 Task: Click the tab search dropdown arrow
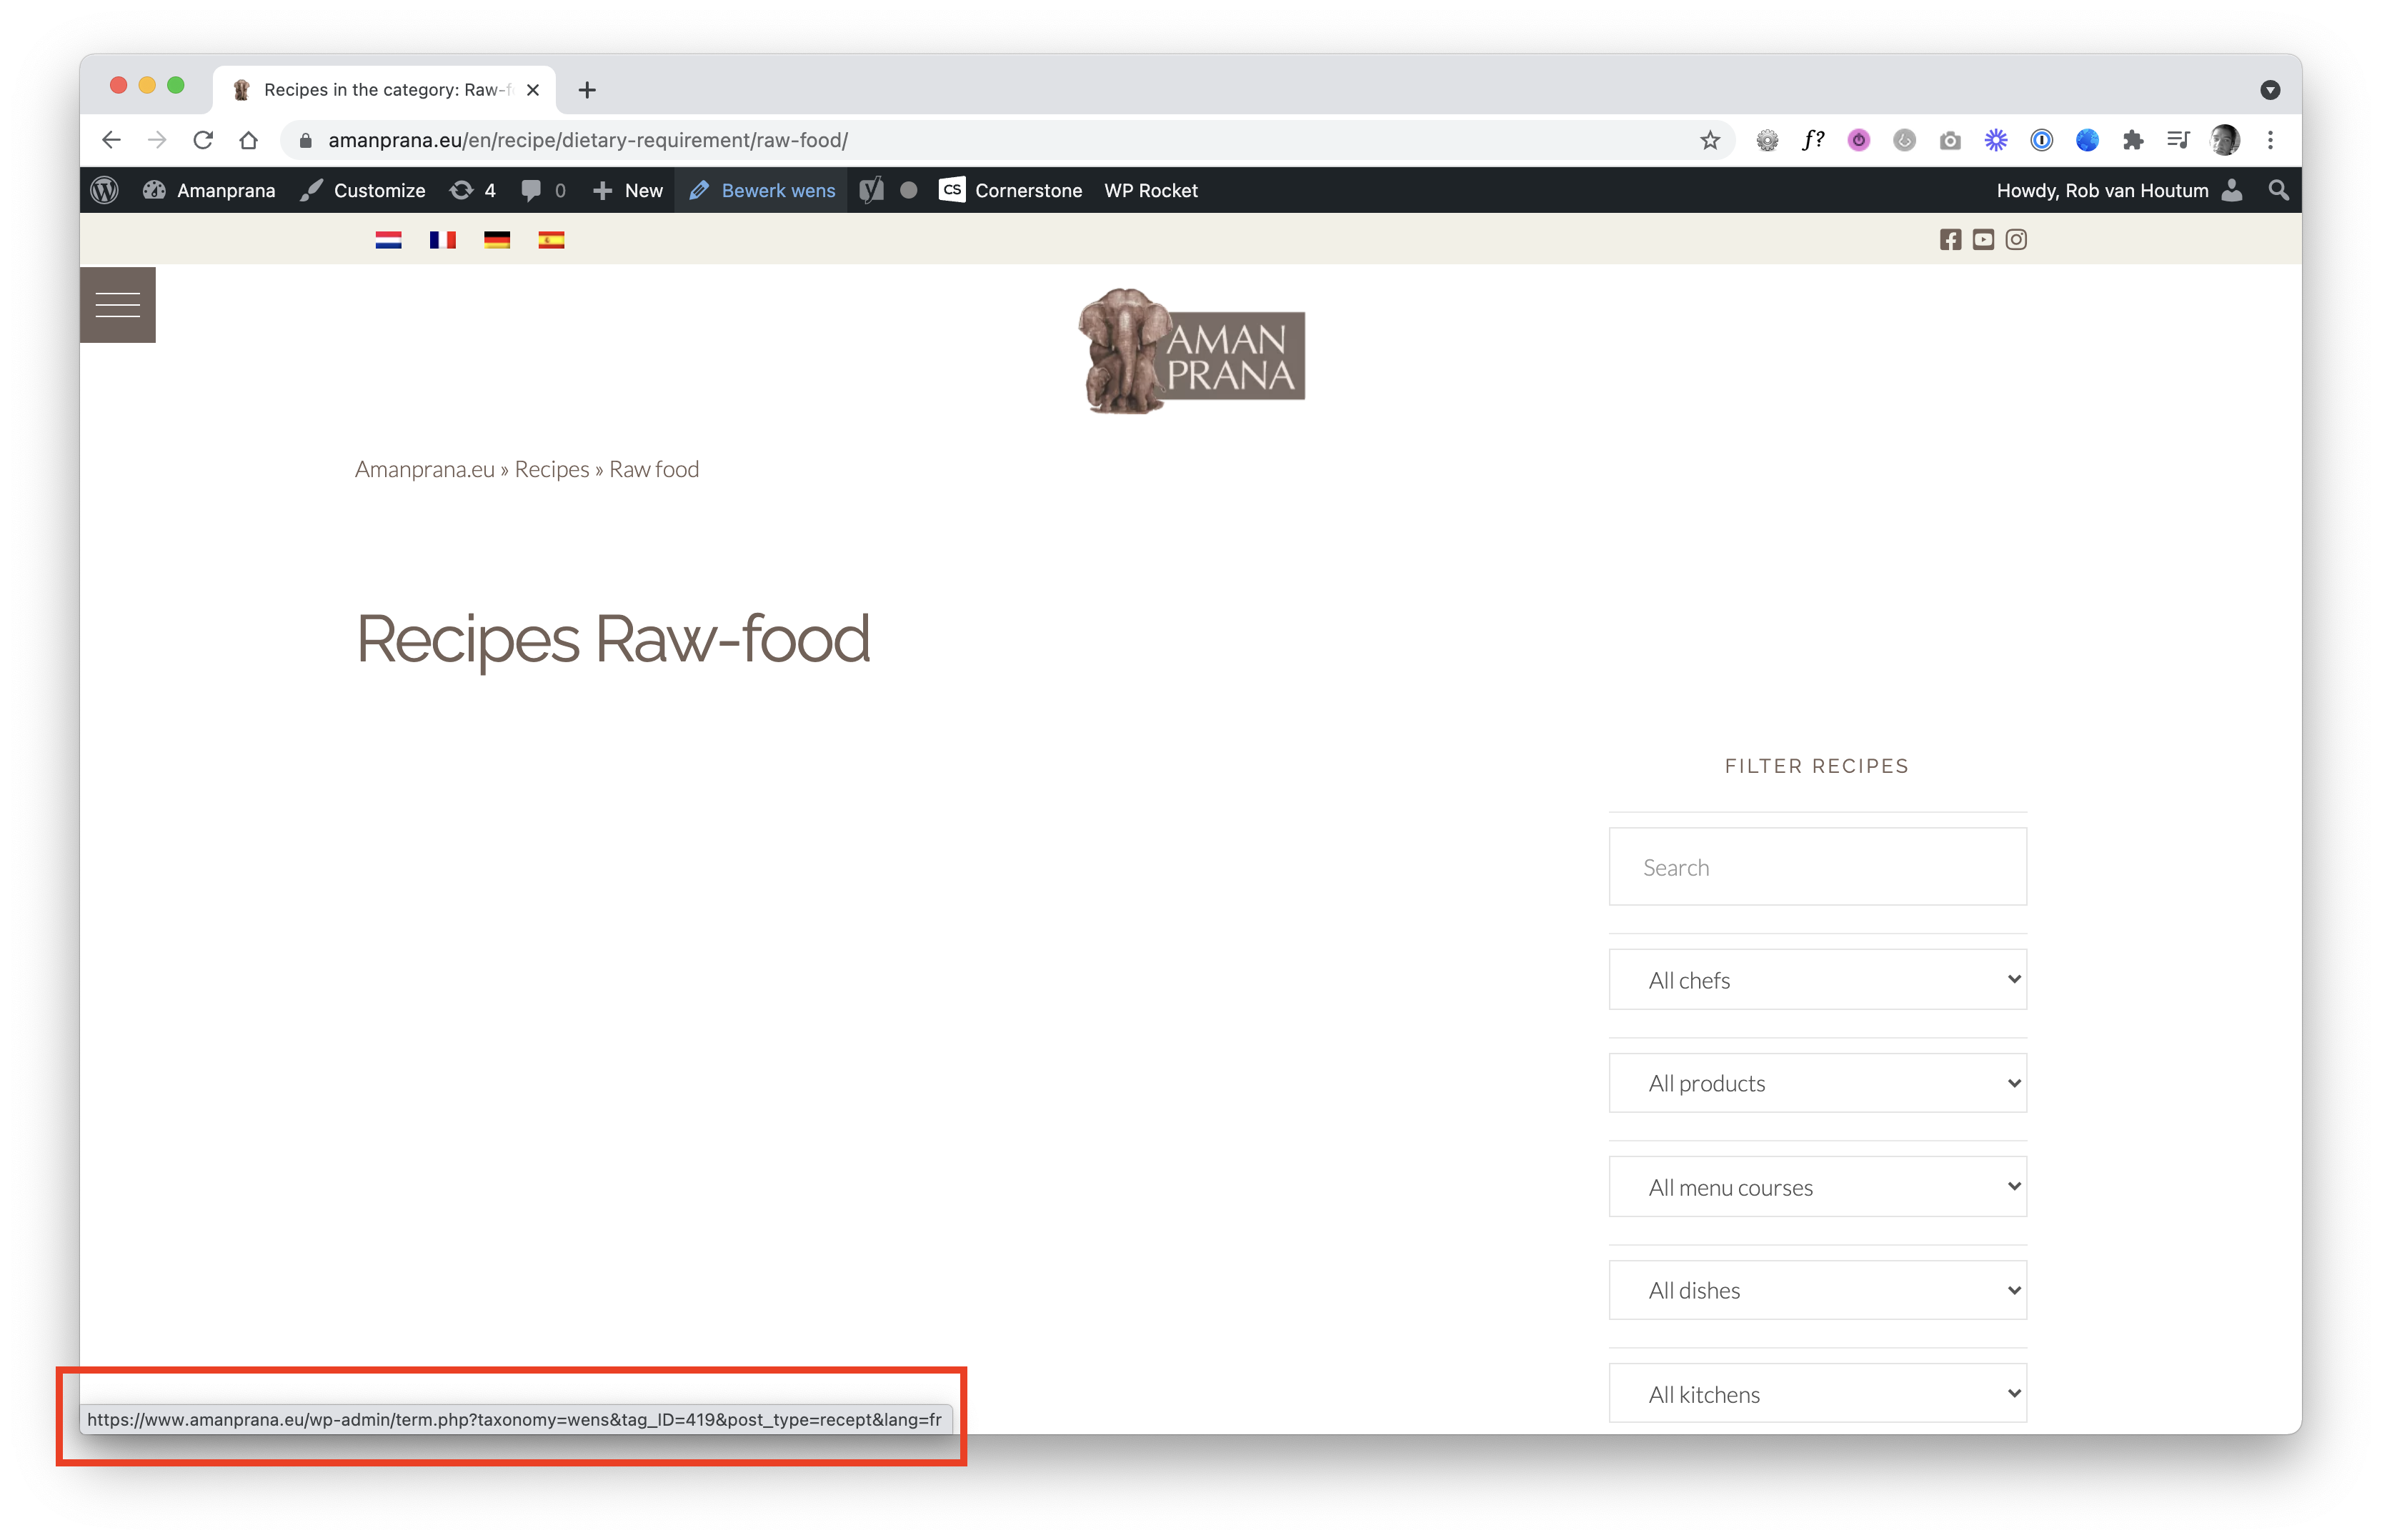2270,90
